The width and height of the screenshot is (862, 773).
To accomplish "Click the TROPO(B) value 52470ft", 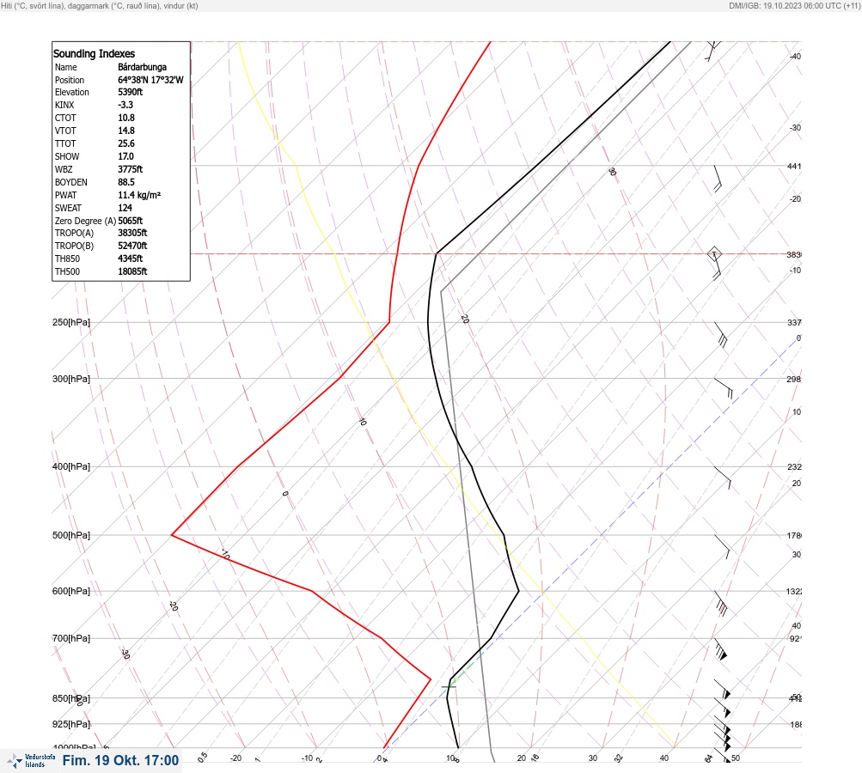I will click(x=132, y=246).
